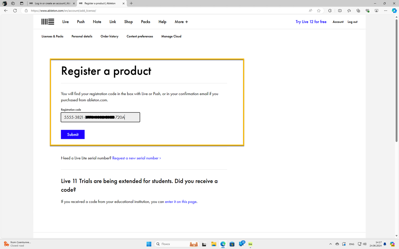Open the volume control in the system tray
The image size is (399, 249).
tap(365, 244)
